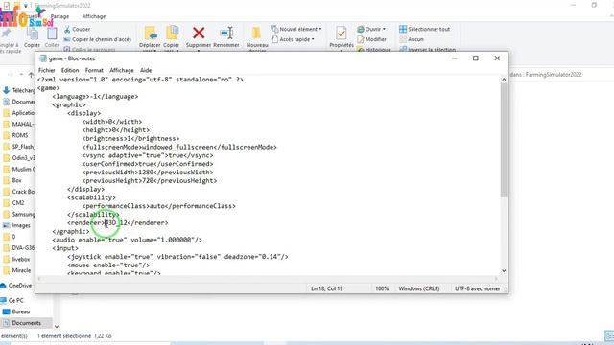Click Historique in Explorer ribbon
This screenshot has height=345, width=614.
374,50
